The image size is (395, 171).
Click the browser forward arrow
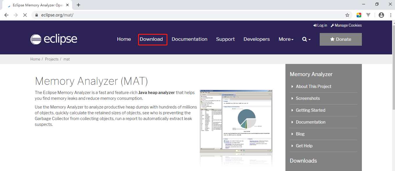[16, 15]
